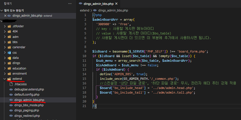This screenshot has width=241, height=120.
Task: Open default.config.php from the file tree
Action: [27, 94]
